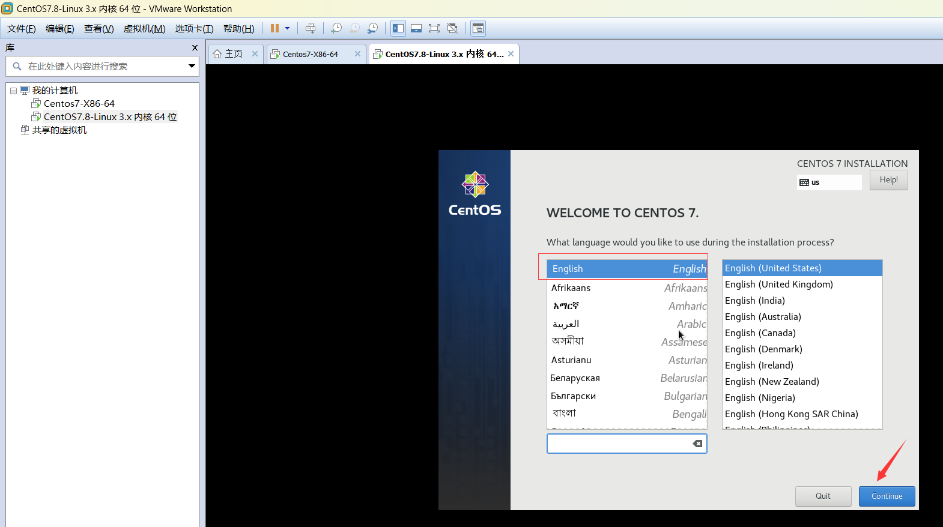Open the library search dropdown
943x527 pixels.
192,66
